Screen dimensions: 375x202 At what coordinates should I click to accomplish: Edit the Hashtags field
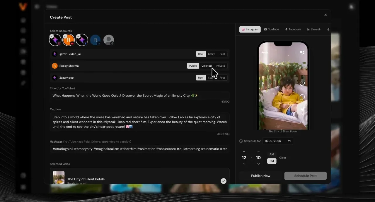[139, 149]
